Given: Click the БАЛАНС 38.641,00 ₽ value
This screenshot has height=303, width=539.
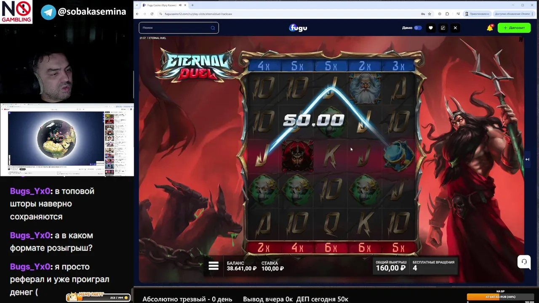Looking at the screenshot, I should click(x=241, y=266).
